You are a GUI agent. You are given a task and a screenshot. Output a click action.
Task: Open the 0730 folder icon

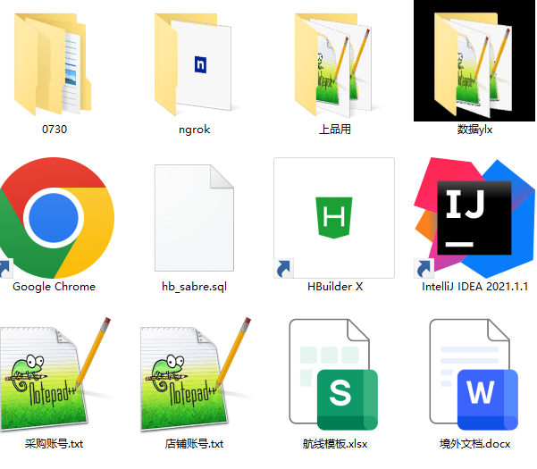tap(53, 64)
